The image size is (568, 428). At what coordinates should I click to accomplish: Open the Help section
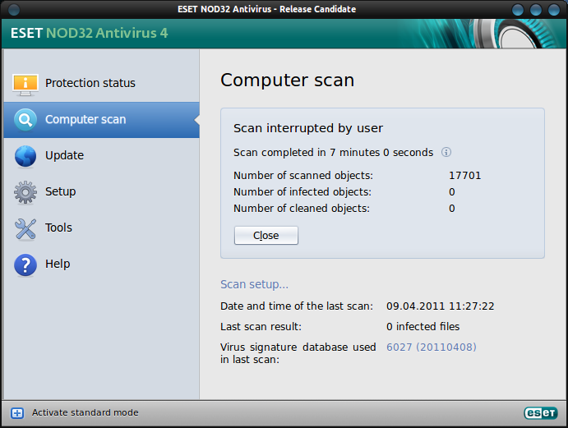101,265
